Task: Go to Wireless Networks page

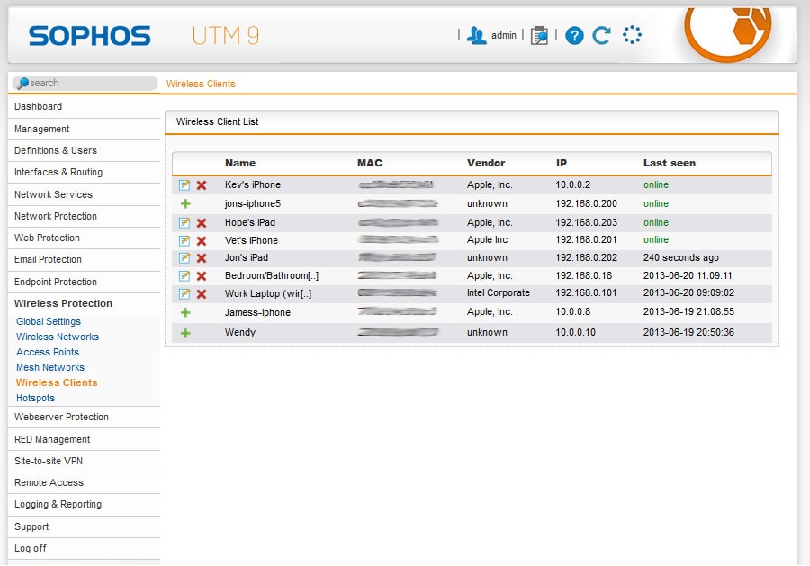Action: coord(58,337)
